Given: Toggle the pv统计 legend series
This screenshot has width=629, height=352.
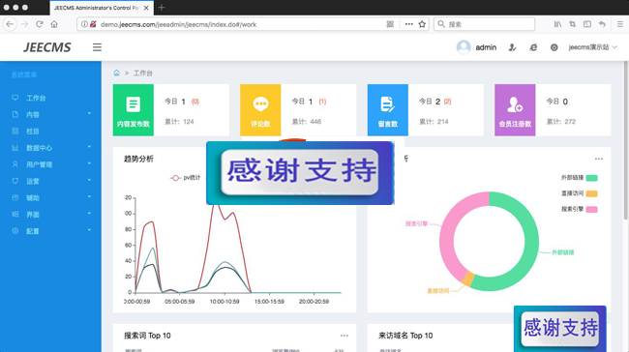Looking at the screenshot, I should click(x=186, y=178).
